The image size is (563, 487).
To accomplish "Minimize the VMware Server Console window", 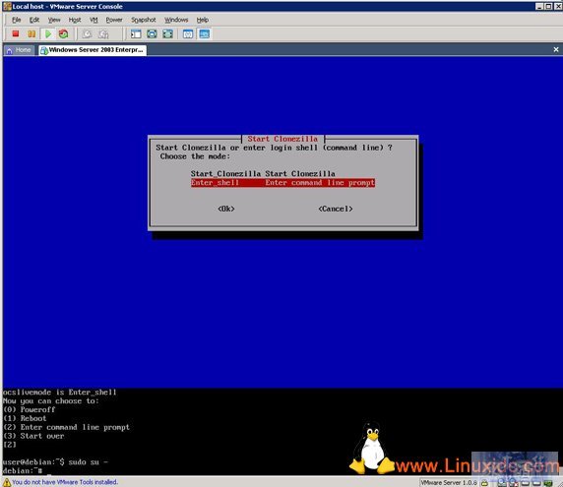I will click(539, 6).
